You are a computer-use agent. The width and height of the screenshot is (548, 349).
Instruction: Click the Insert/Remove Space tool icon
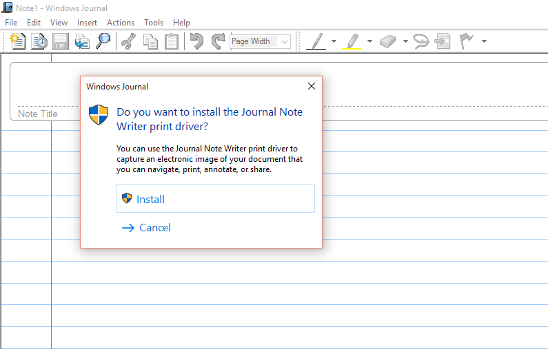(x=443, y=41)
